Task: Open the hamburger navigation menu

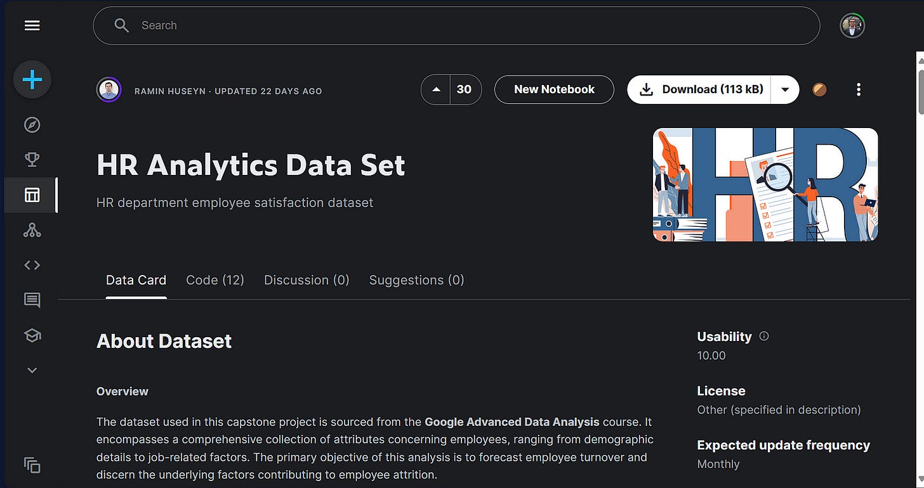Action: tap(32, 25)
